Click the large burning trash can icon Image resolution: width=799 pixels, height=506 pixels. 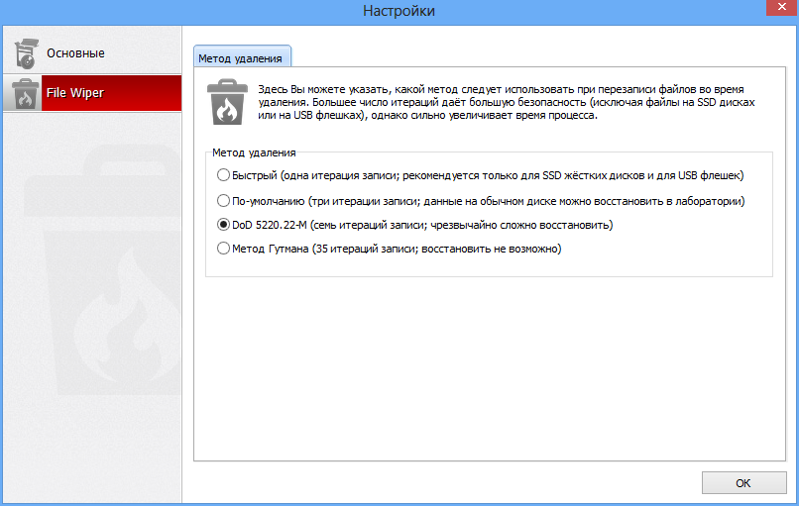[227, 102]
